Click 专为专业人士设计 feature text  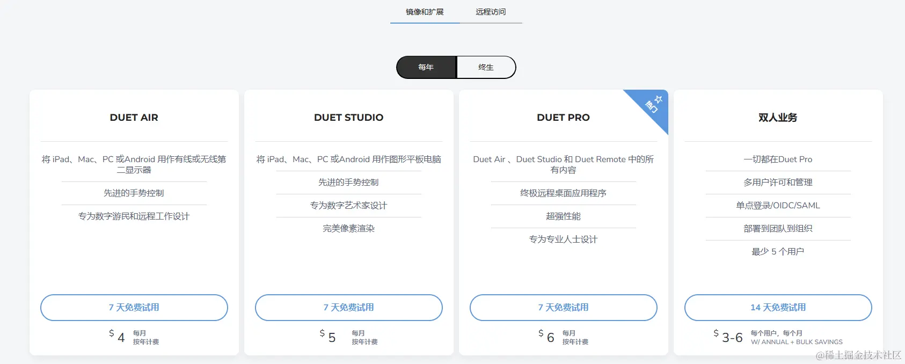coord(564,239)
